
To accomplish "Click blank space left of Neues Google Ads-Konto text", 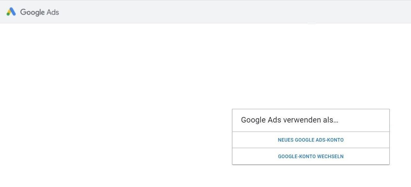I will click(255, 140).
